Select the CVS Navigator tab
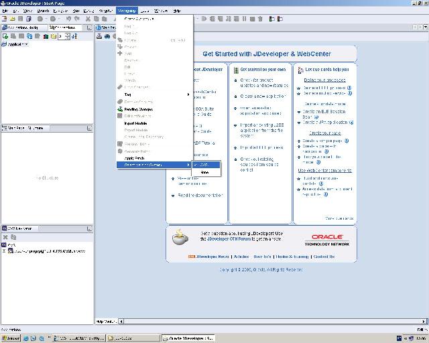 coord(19,228)
